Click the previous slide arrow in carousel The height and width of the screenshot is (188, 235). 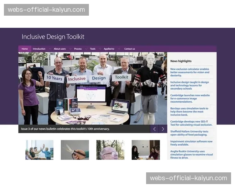point(154,129)
